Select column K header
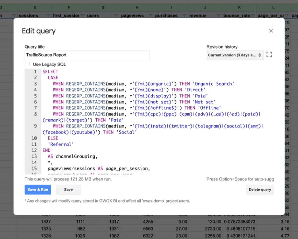 coord(239,7)
